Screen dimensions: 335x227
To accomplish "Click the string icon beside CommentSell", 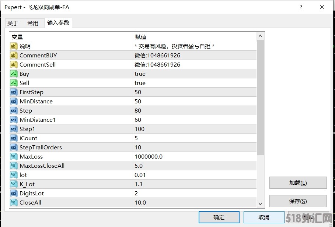I will 14,64.
